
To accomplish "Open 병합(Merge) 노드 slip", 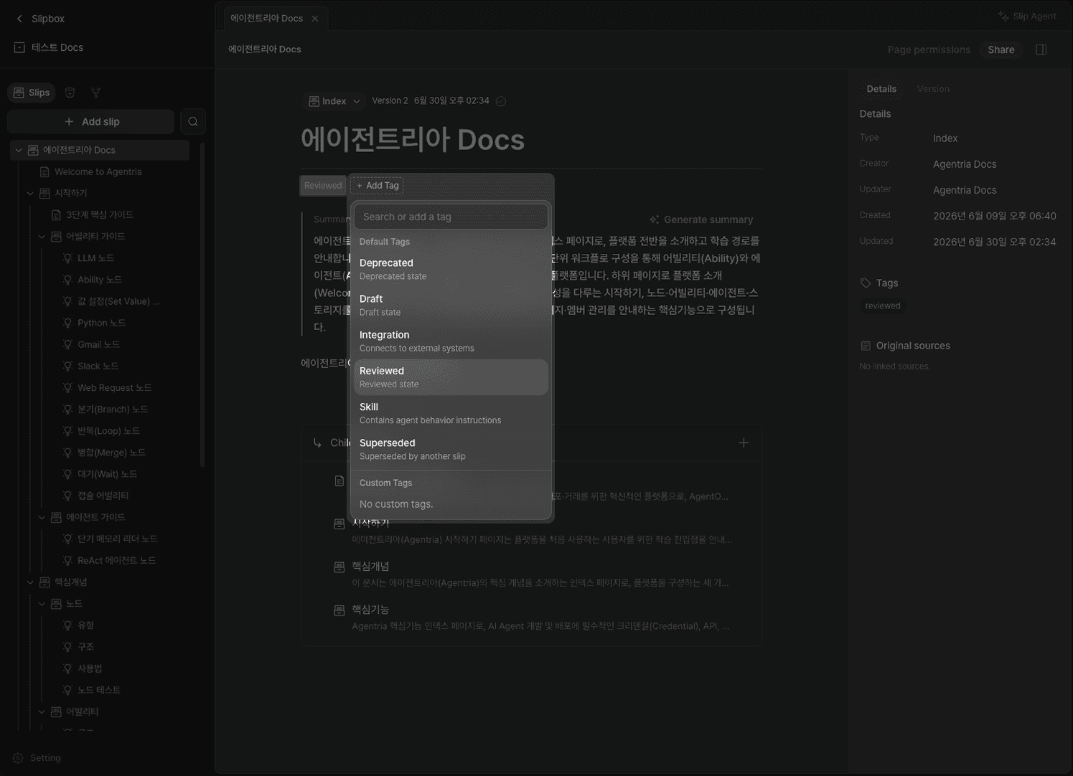I will coord(111,453).
